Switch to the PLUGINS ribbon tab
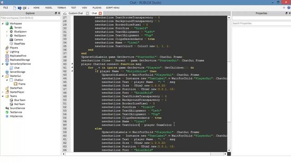Screen dimensions: 291x163 pos(97,8)
